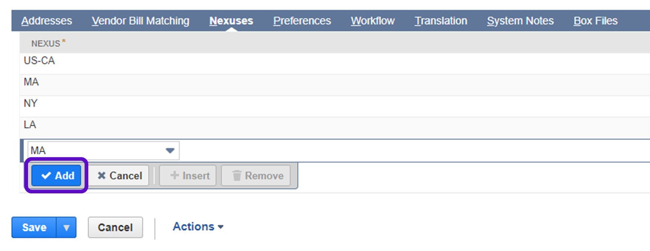Viewport: 650px width, 251px height.
Task: Click the Add button with checkmark
Action: click(57, 176)
